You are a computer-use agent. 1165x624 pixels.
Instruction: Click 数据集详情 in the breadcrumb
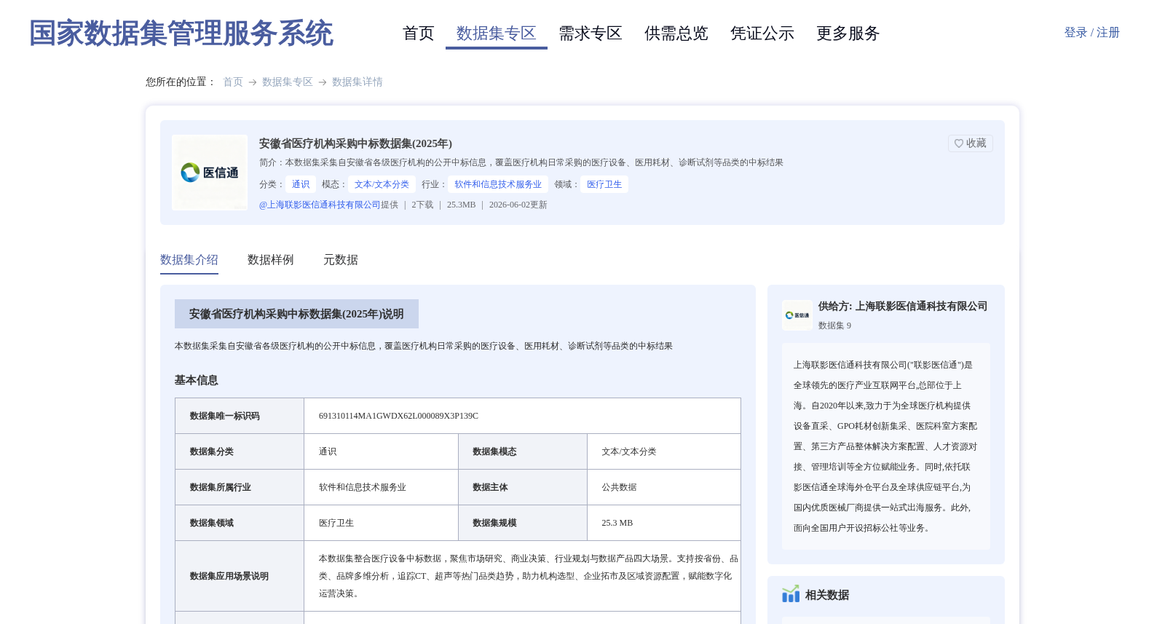(x=358, y=82)
